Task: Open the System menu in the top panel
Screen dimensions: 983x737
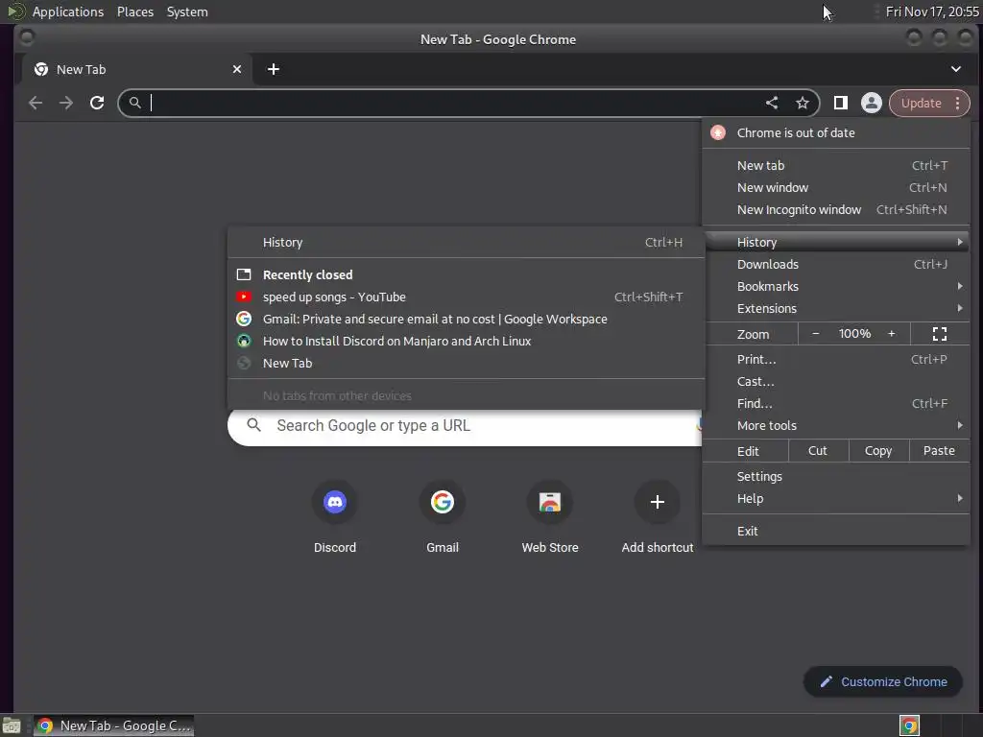Action: click(x=187, y=12)
